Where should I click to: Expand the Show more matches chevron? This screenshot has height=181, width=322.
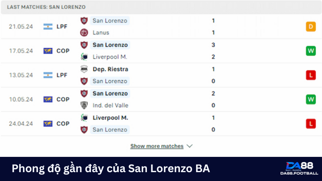190,146
